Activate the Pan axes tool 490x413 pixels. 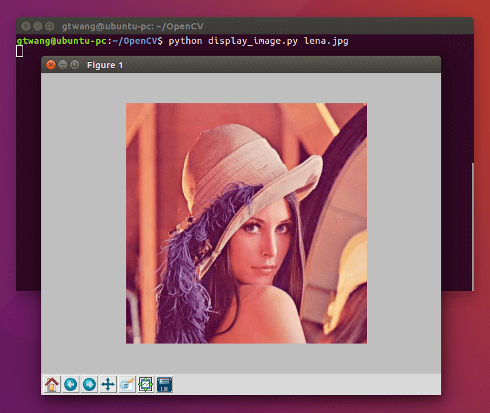(108, 384)
